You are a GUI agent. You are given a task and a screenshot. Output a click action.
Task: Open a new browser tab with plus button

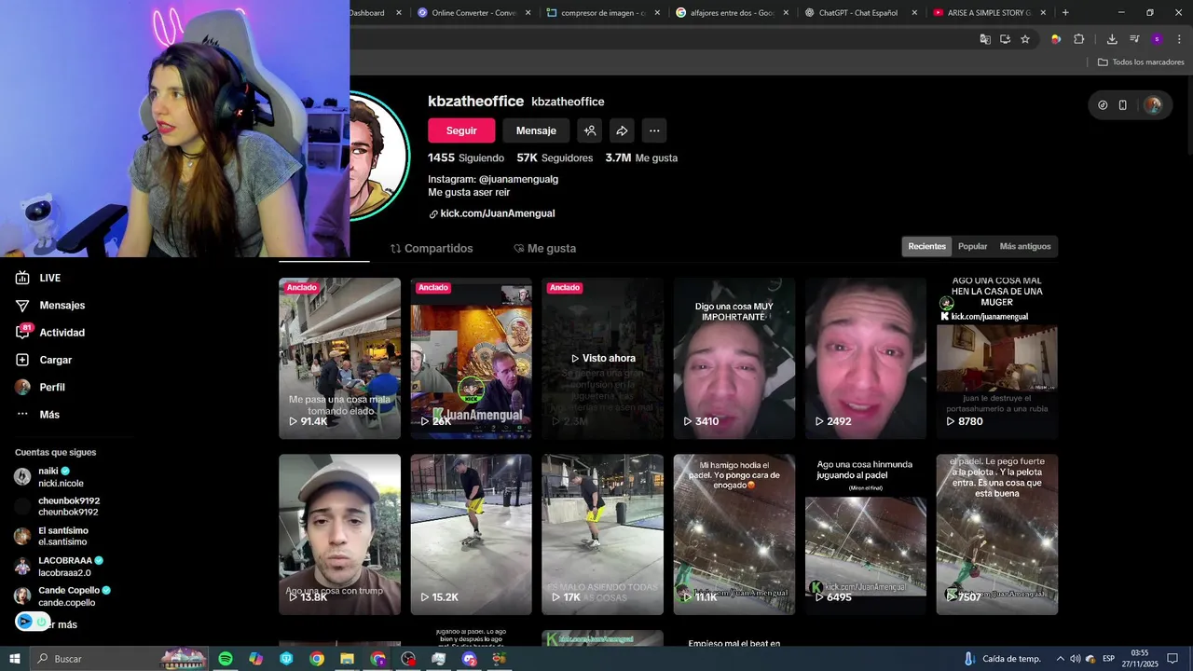1065,13
